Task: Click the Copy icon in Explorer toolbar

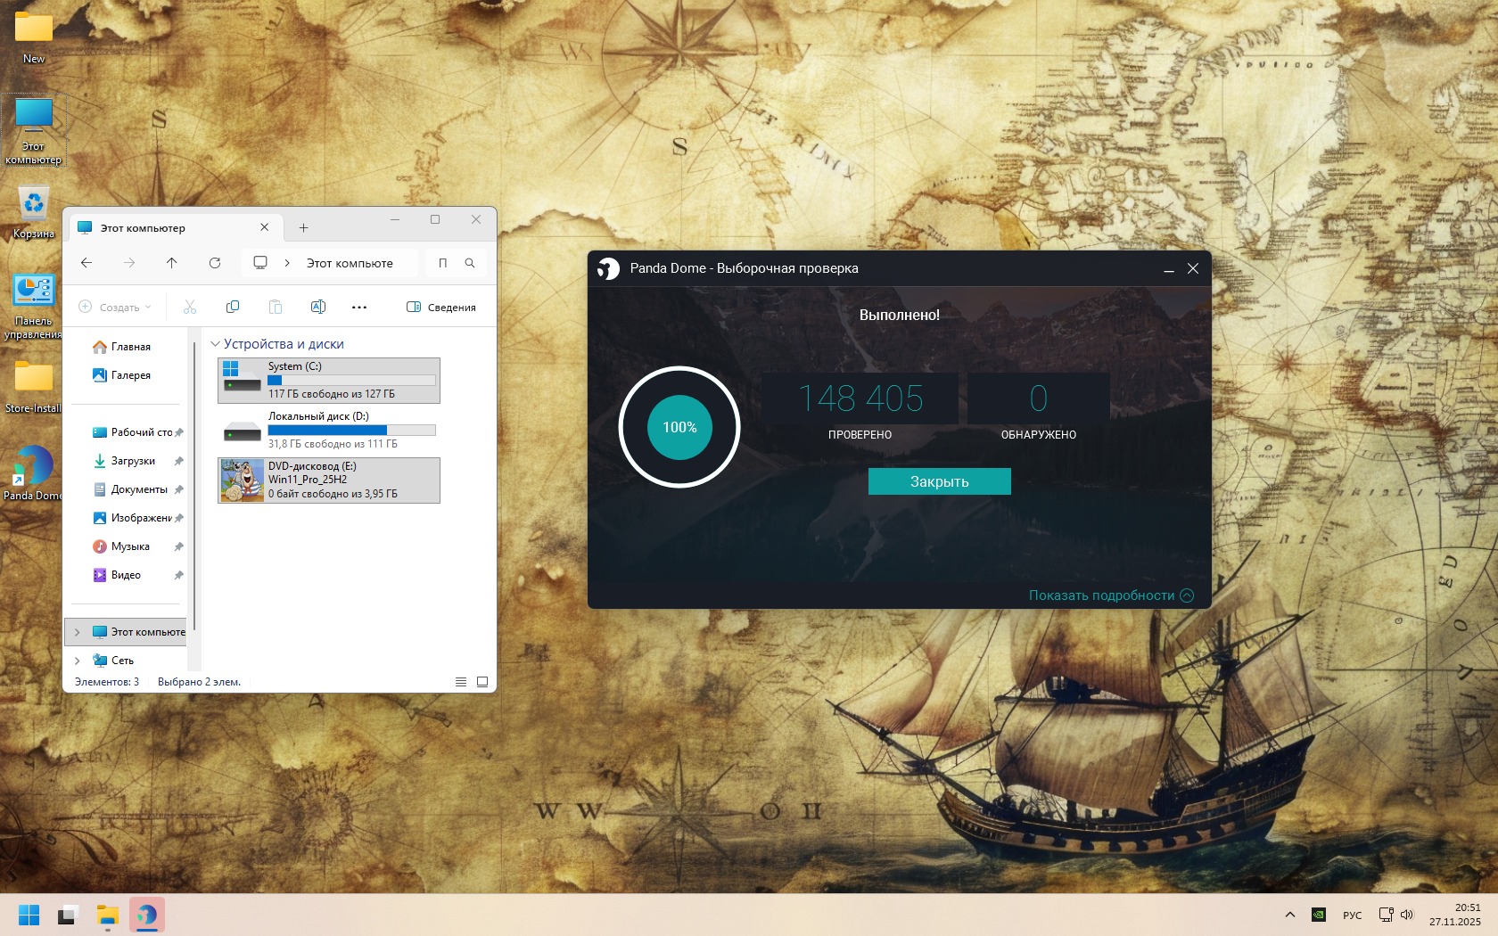Action: coord(233,307)
